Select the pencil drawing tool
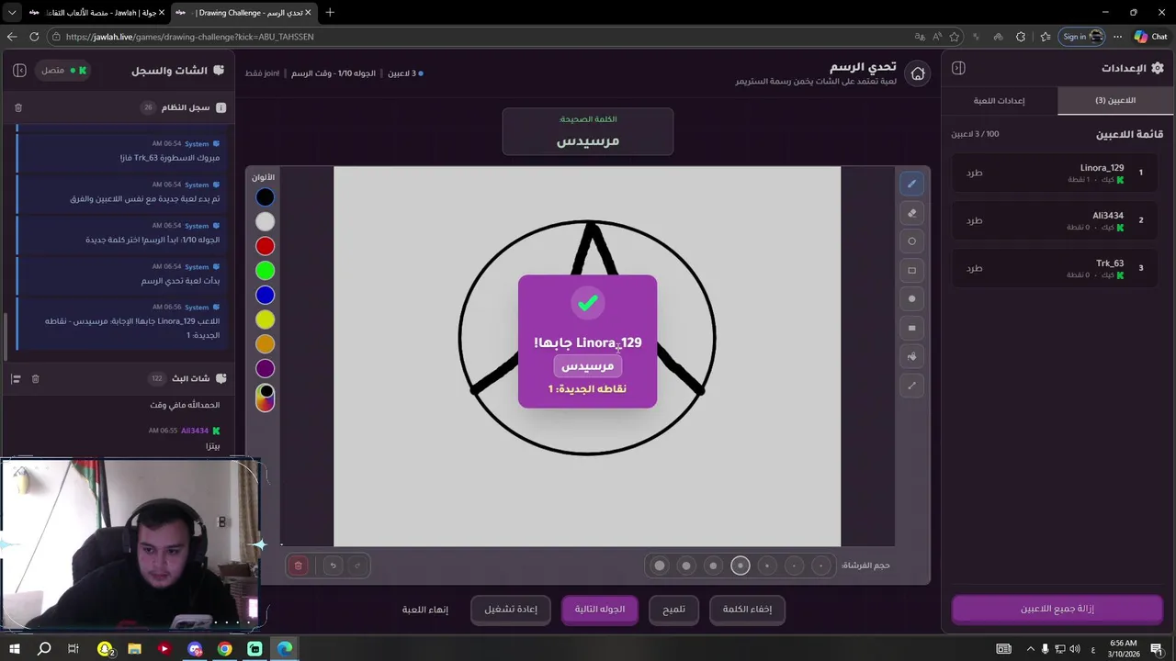This screenshot has width=1176, height=661. pyautogui.click(x=911, y=184)
